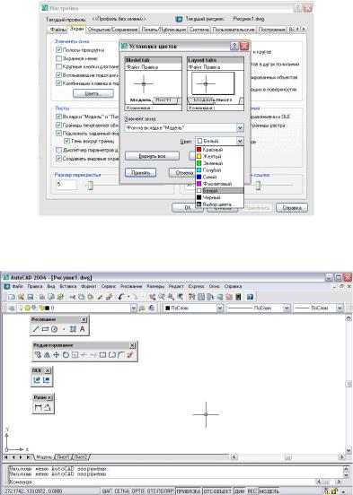
Task: Close the Редактирование floating toolbar
Action: click(133, 345)
